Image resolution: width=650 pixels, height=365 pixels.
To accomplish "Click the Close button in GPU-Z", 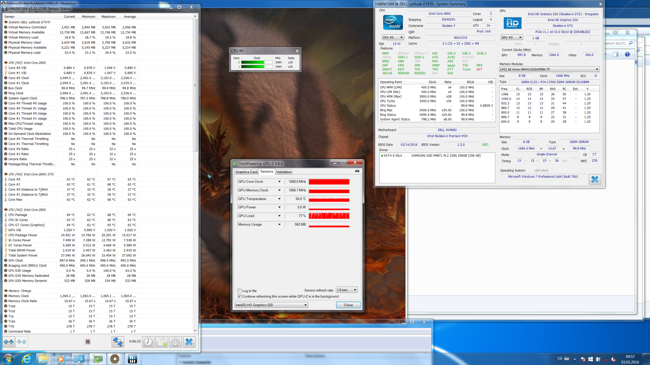I will coord(348,305).
